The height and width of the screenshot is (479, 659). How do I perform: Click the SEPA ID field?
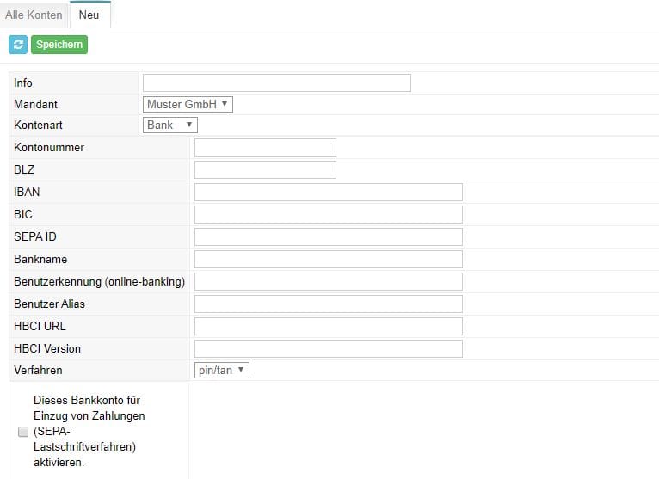(329, 237)
